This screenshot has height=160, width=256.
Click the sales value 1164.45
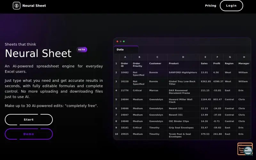pos(205,101)
